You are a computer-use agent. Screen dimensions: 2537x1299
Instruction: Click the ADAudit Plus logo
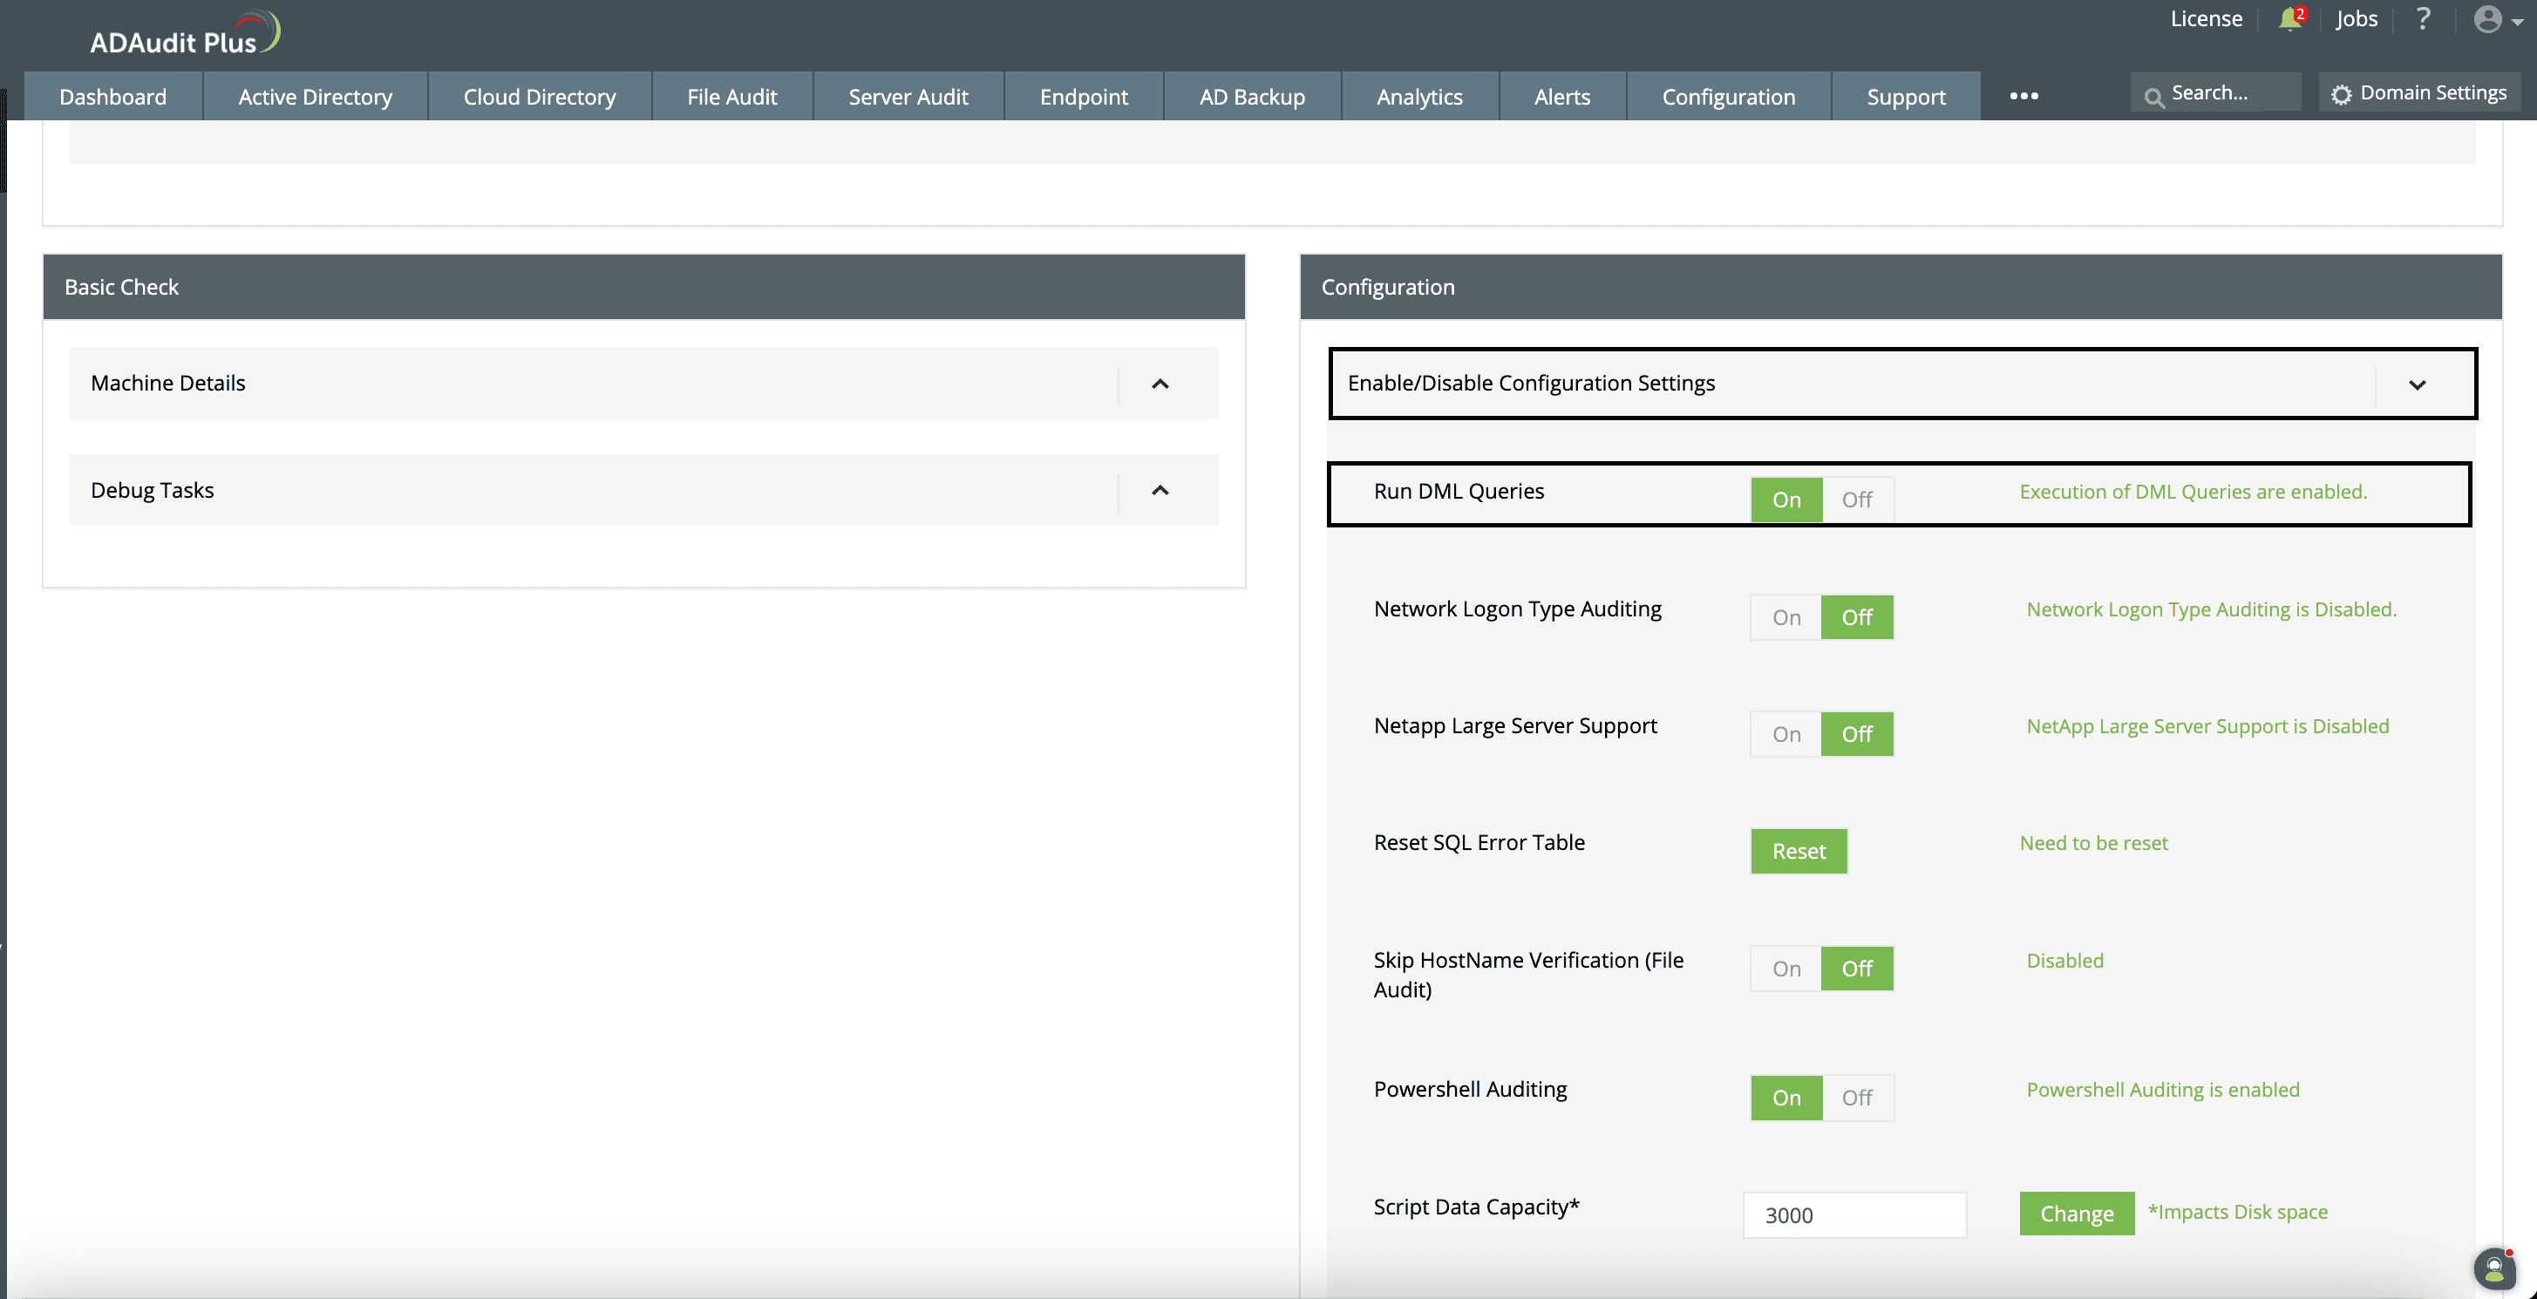(184, 33)
